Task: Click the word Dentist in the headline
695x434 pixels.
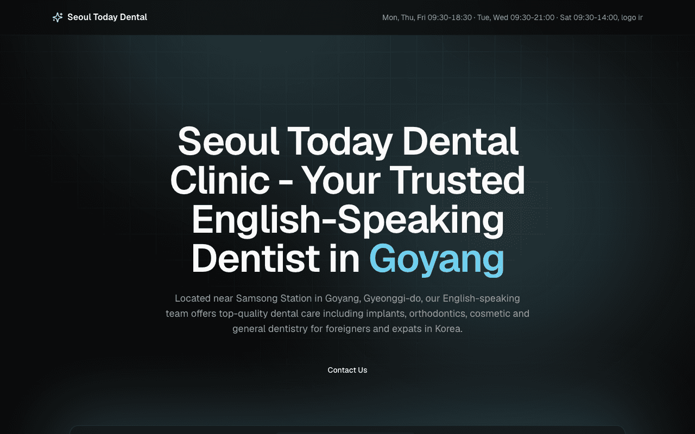Action: [255, 259]
